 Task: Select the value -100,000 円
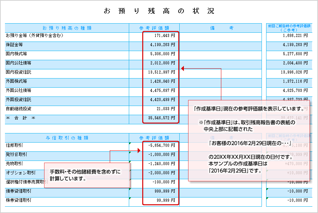(164, 182)
